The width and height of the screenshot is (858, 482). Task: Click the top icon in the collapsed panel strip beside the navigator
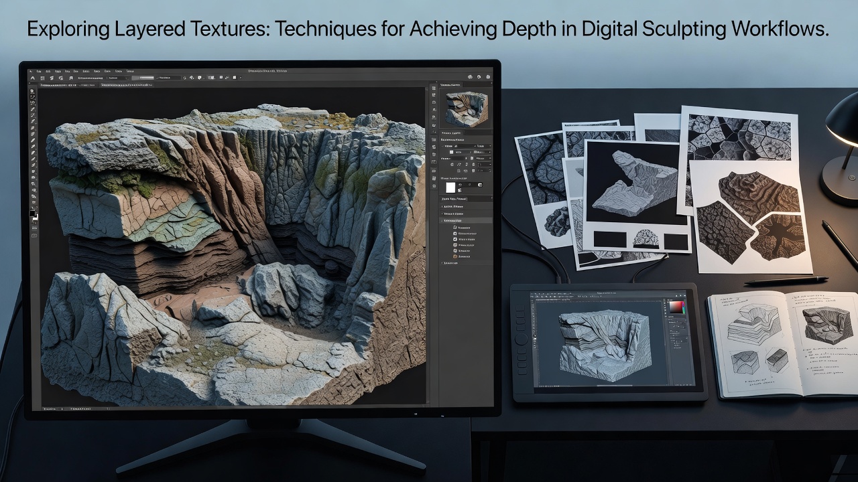(x=434, y=88)
